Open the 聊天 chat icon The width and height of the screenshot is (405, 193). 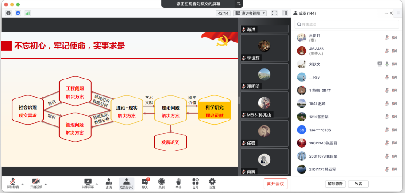coord(145,182)
